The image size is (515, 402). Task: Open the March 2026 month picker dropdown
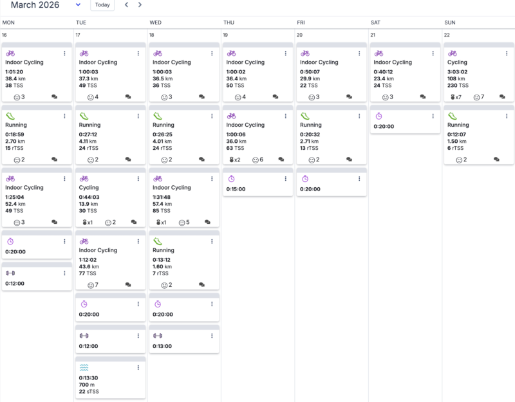point(79,5)
